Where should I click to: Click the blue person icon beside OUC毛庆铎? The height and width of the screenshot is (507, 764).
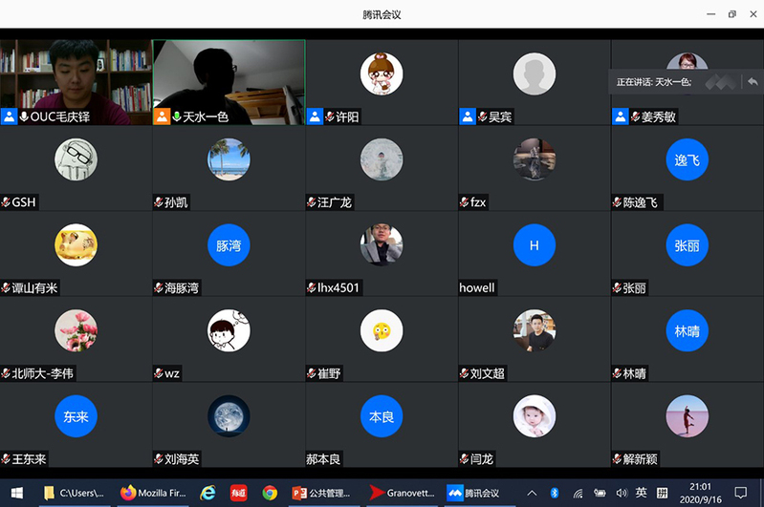click(9, 116)
